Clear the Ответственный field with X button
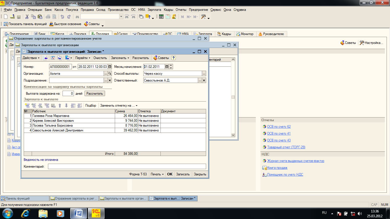The width and height of the screenshot is (390, 219). [204, 80]
